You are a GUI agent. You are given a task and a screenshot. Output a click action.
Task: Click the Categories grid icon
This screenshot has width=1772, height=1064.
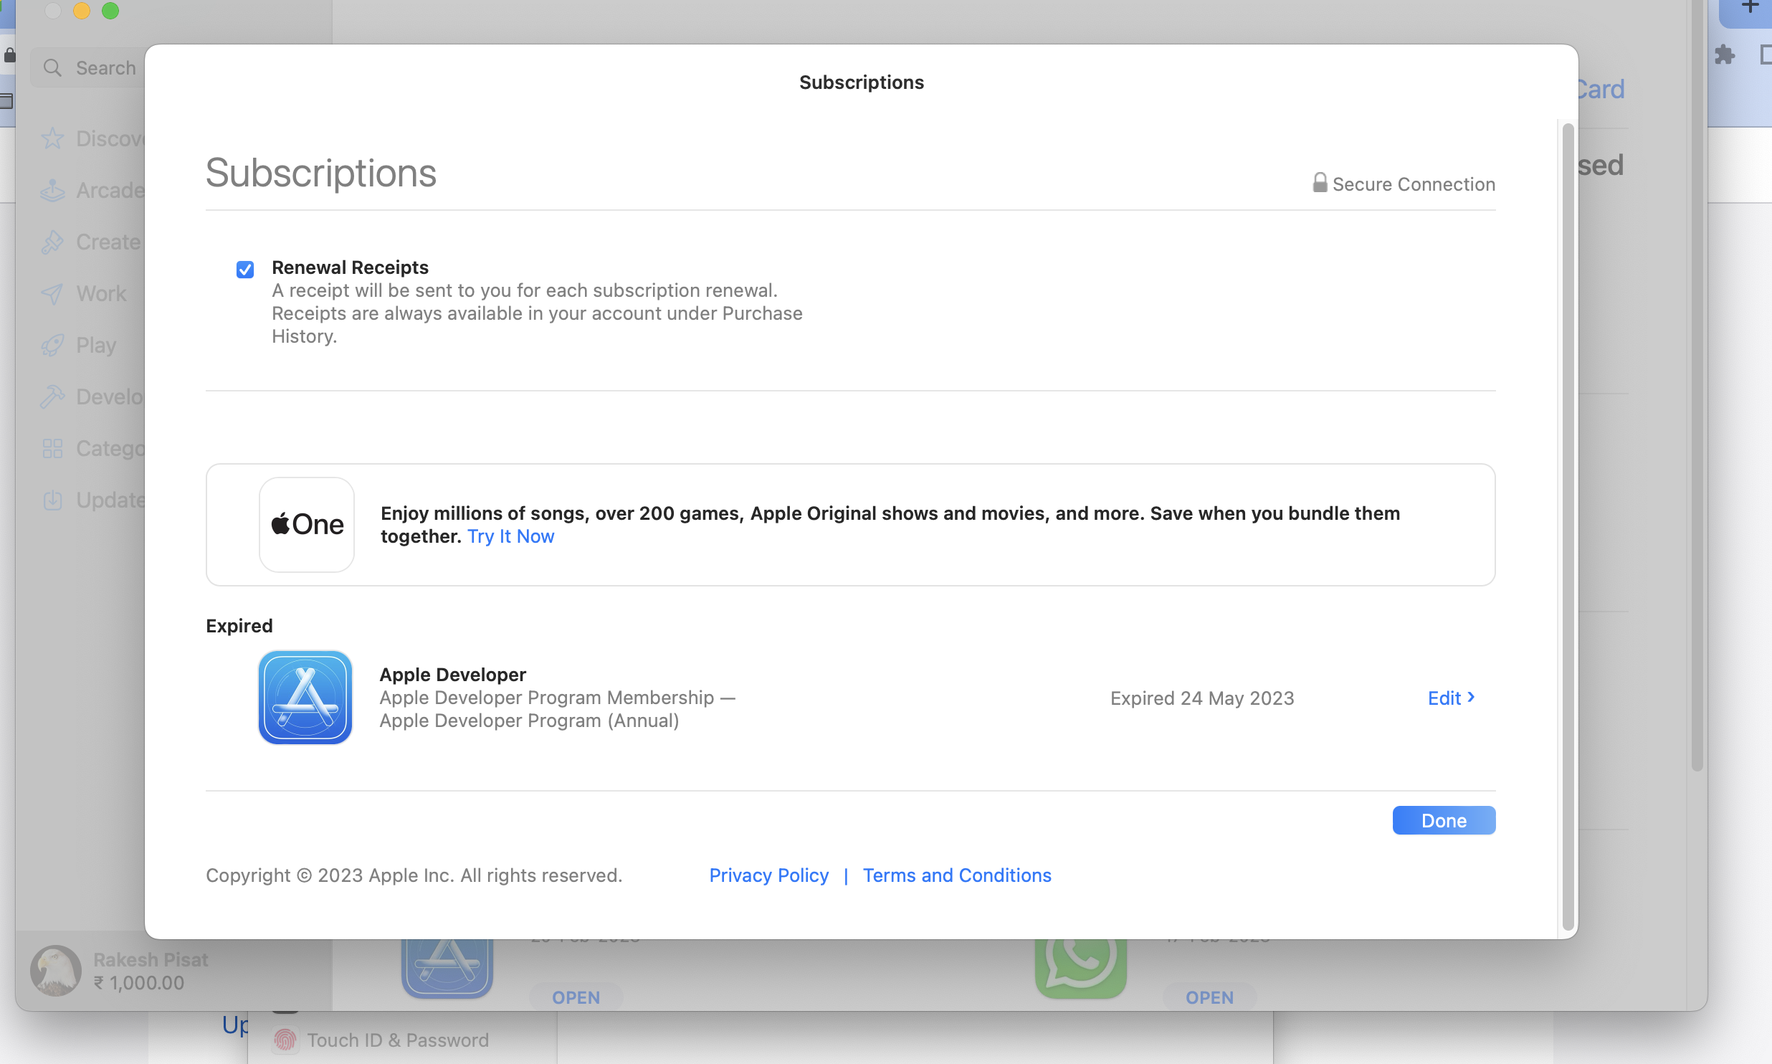click(52, 448)
